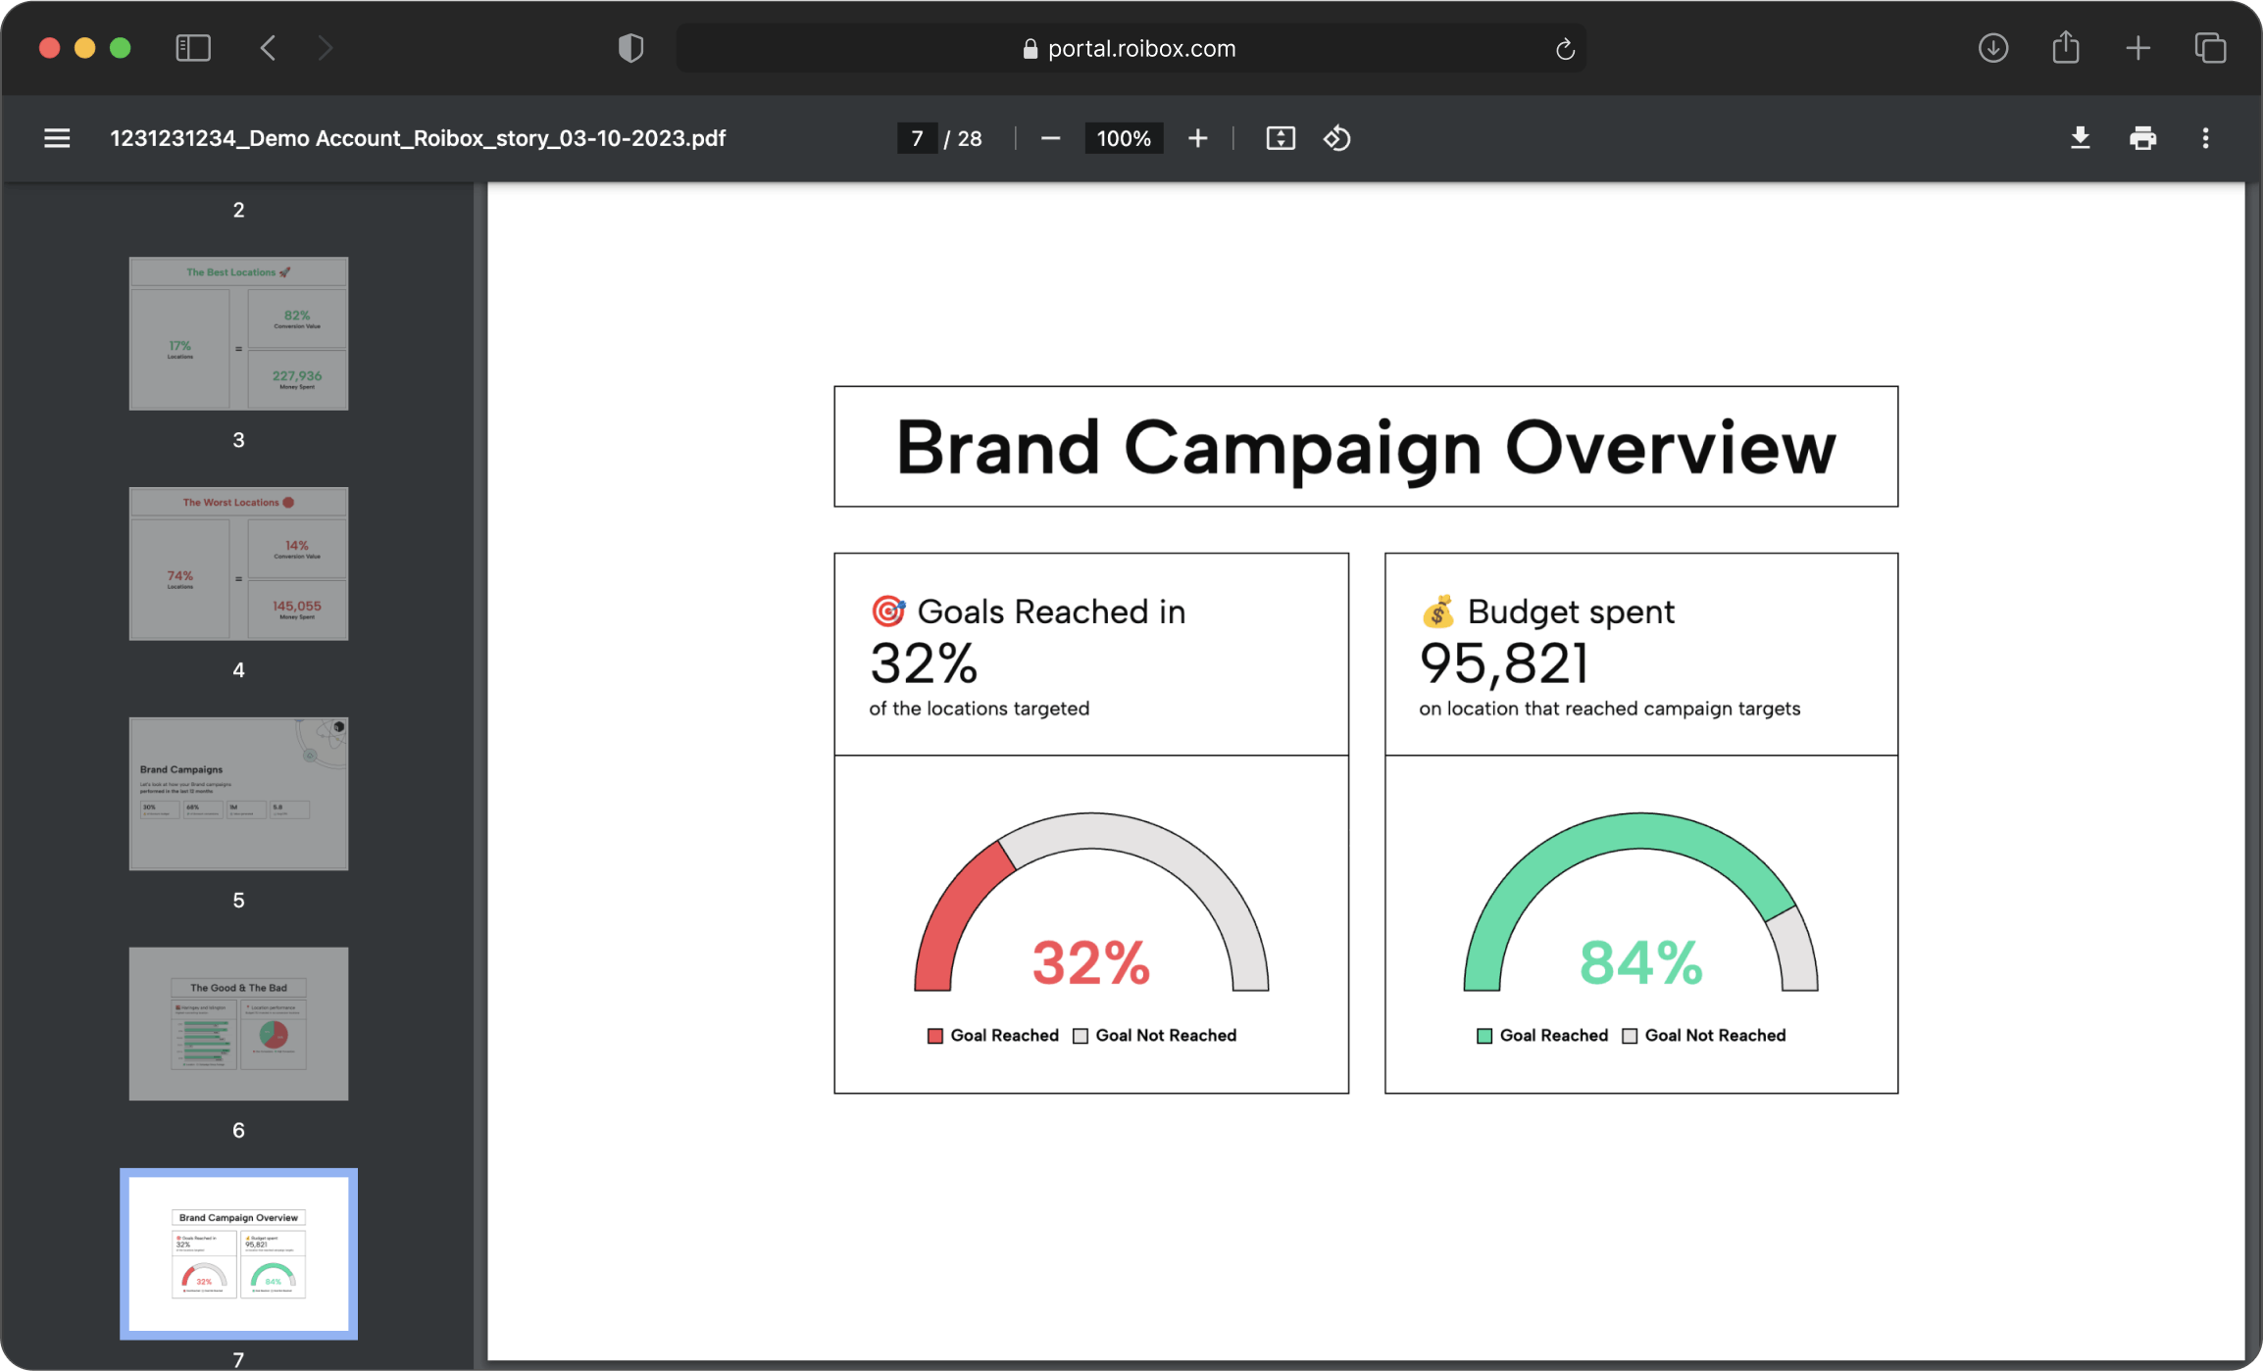2263x1371 pixels.
Task: Show Safari tab overview
Action: tap(2210, 48)
